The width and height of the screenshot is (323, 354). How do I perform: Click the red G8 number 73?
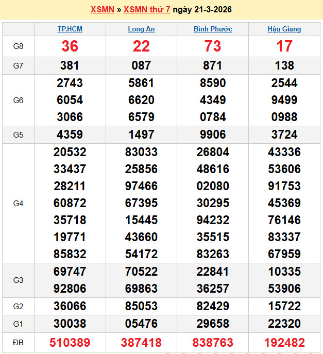click(213, 46)
